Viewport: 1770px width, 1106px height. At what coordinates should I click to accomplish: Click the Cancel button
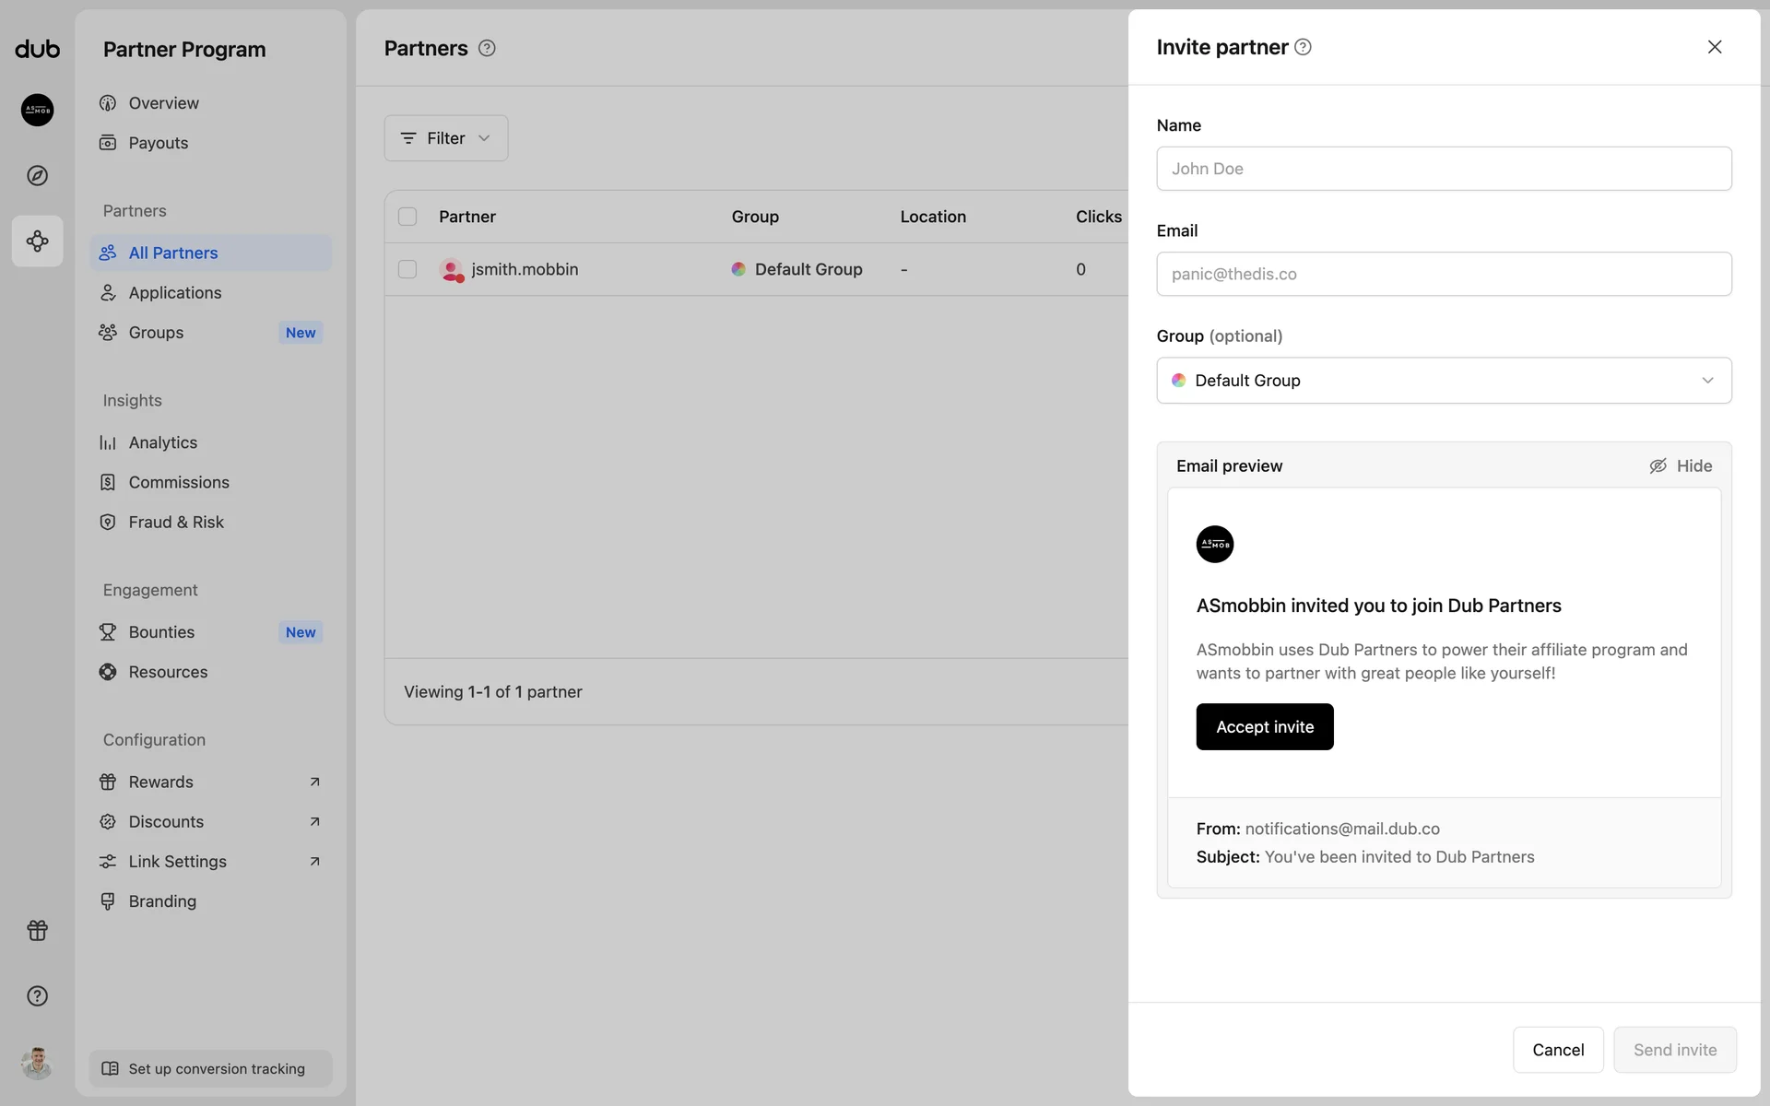pos(1558,1050)
